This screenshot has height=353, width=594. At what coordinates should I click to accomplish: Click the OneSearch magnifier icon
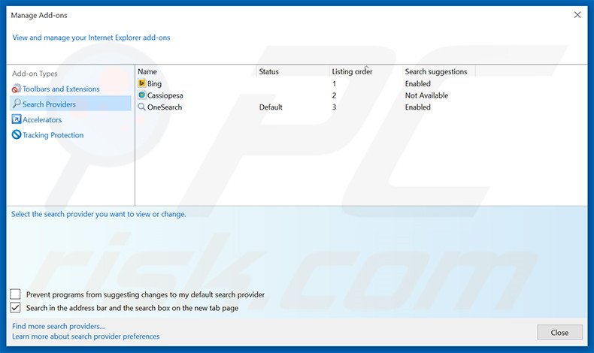pos(141,107)
